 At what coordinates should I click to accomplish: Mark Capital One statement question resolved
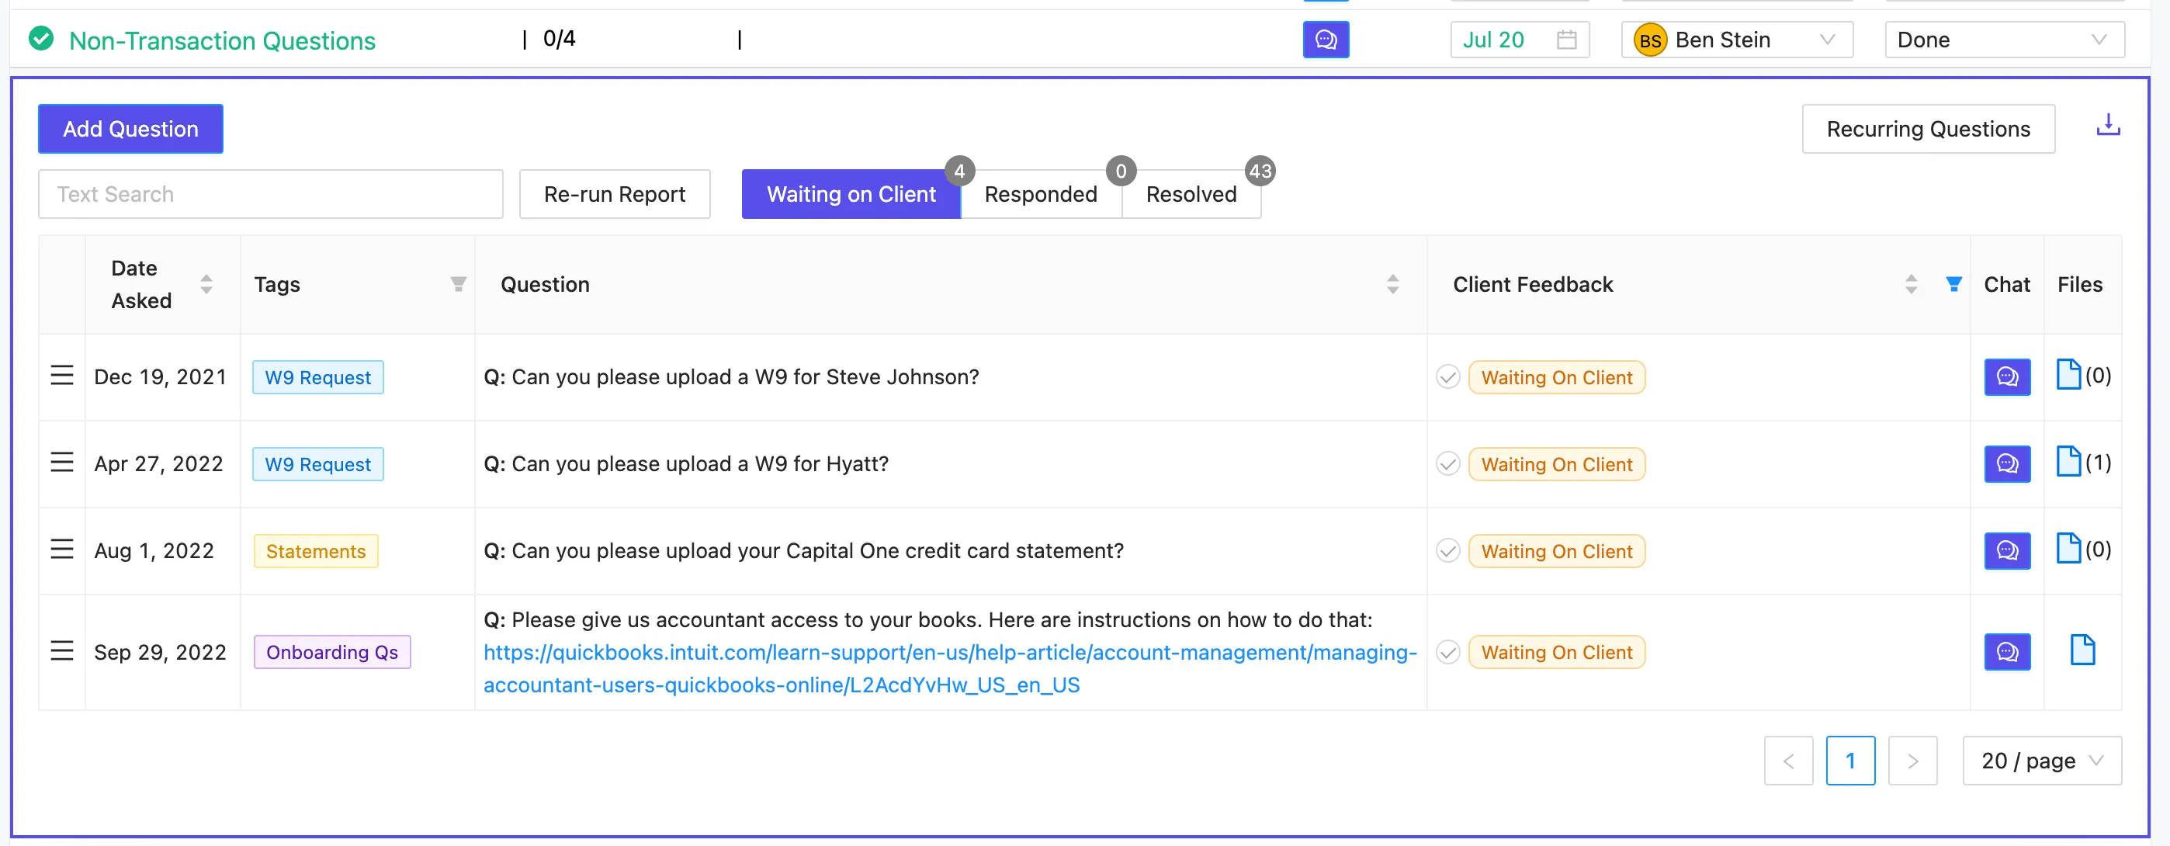[x=1447, y=551]
